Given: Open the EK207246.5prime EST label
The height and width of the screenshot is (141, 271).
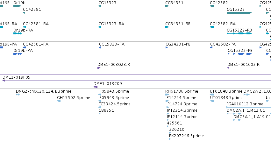Looking at the screenshot, I should pos(186,136).
